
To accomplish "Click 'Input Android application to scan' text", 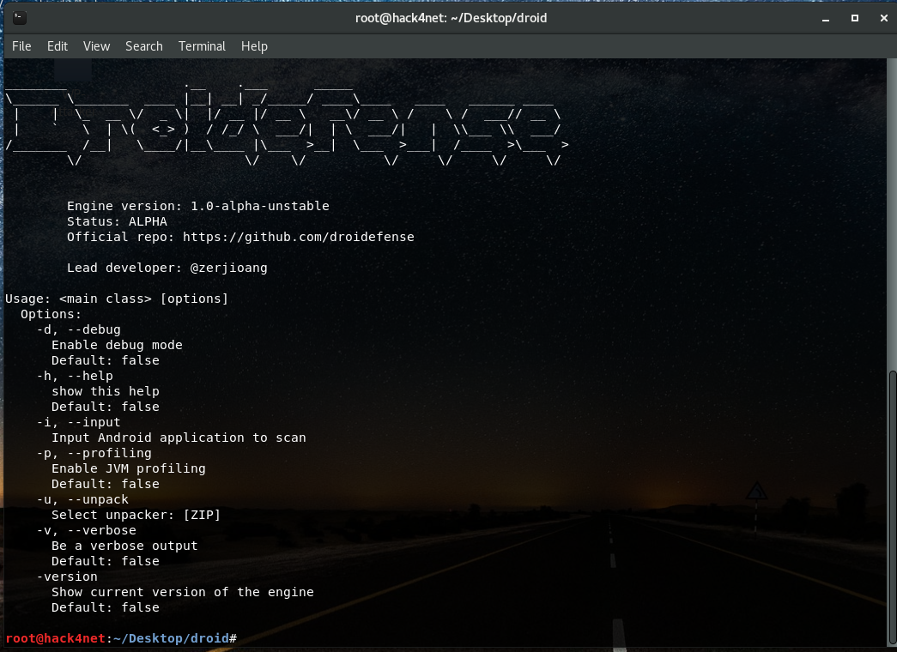I will tap(179, 438).
